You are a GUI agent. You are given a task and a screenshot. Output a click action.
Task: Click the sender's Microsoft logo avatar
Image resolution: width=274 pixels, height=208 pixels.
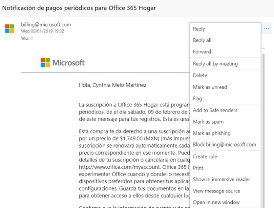pos(10,29)
